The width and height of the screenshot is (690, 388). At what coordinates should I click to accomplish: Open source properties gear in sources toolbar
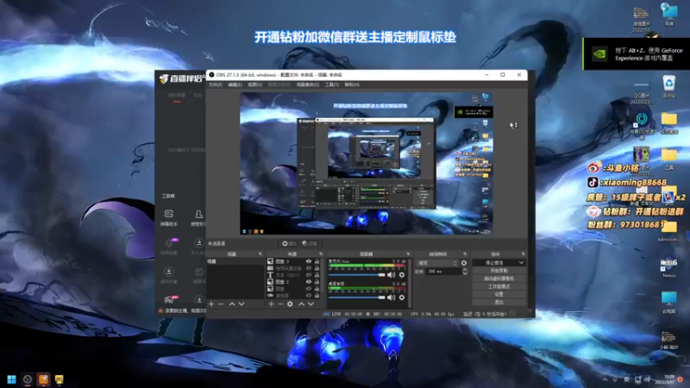click(x=290, y=304)
